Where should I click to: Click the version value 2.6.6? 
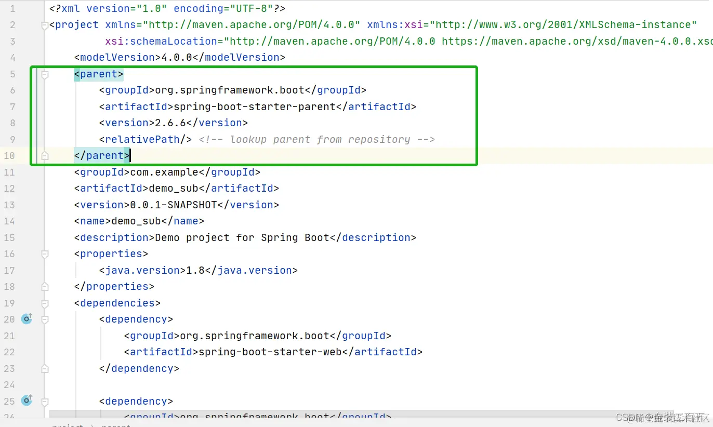(x=170, y=123)
